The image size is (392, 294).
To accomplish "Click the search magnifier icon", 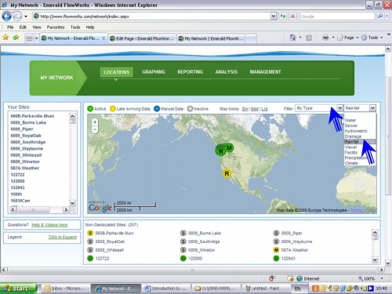I will [x=379, y=16].
